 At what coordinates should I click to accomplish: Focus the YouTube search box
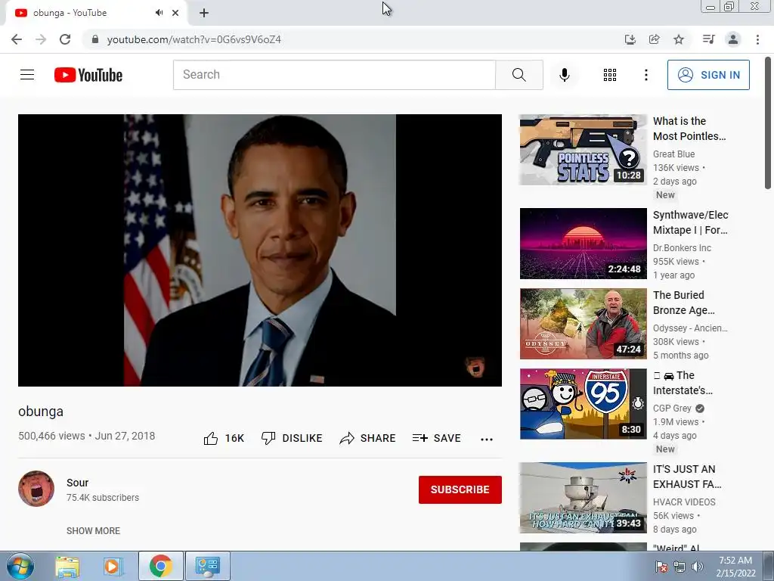[334, 75]
